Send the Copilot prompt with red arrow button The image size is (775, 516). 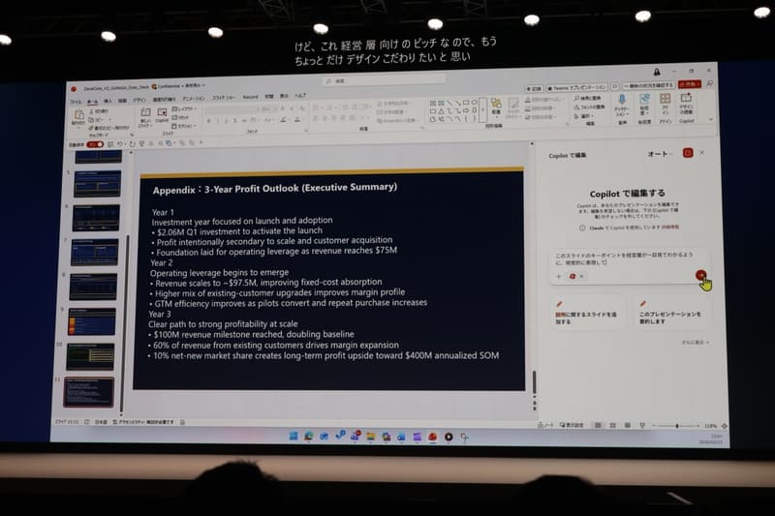(700, 276)
